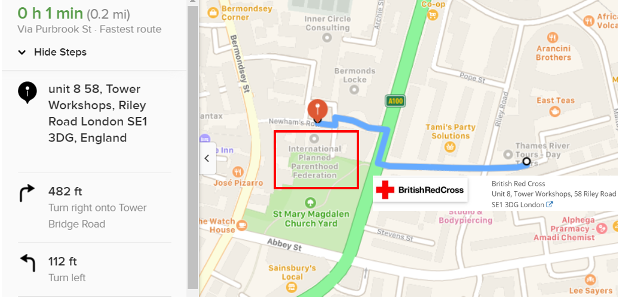
Task: Select the Turn right onto Tower Bridge Road step
Action: pyautogui.click(x=94, y=208)
